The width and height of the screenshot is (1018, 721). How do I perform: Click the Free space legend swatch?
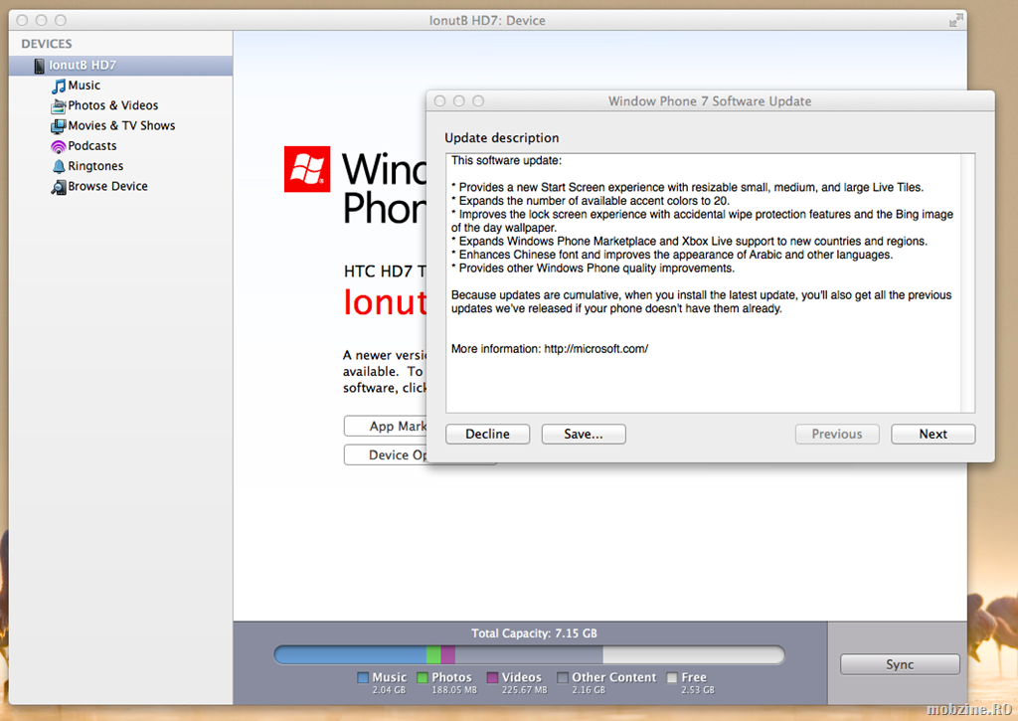point(672,678)
